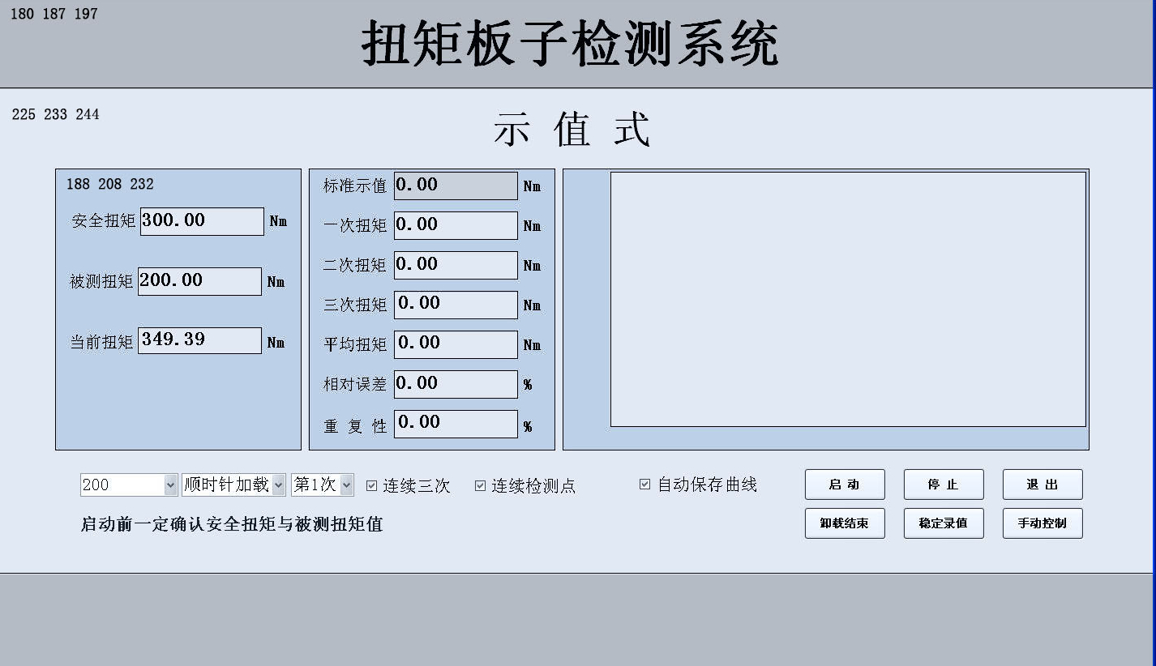Click the 平均扭矩 value field

(456, 344)
